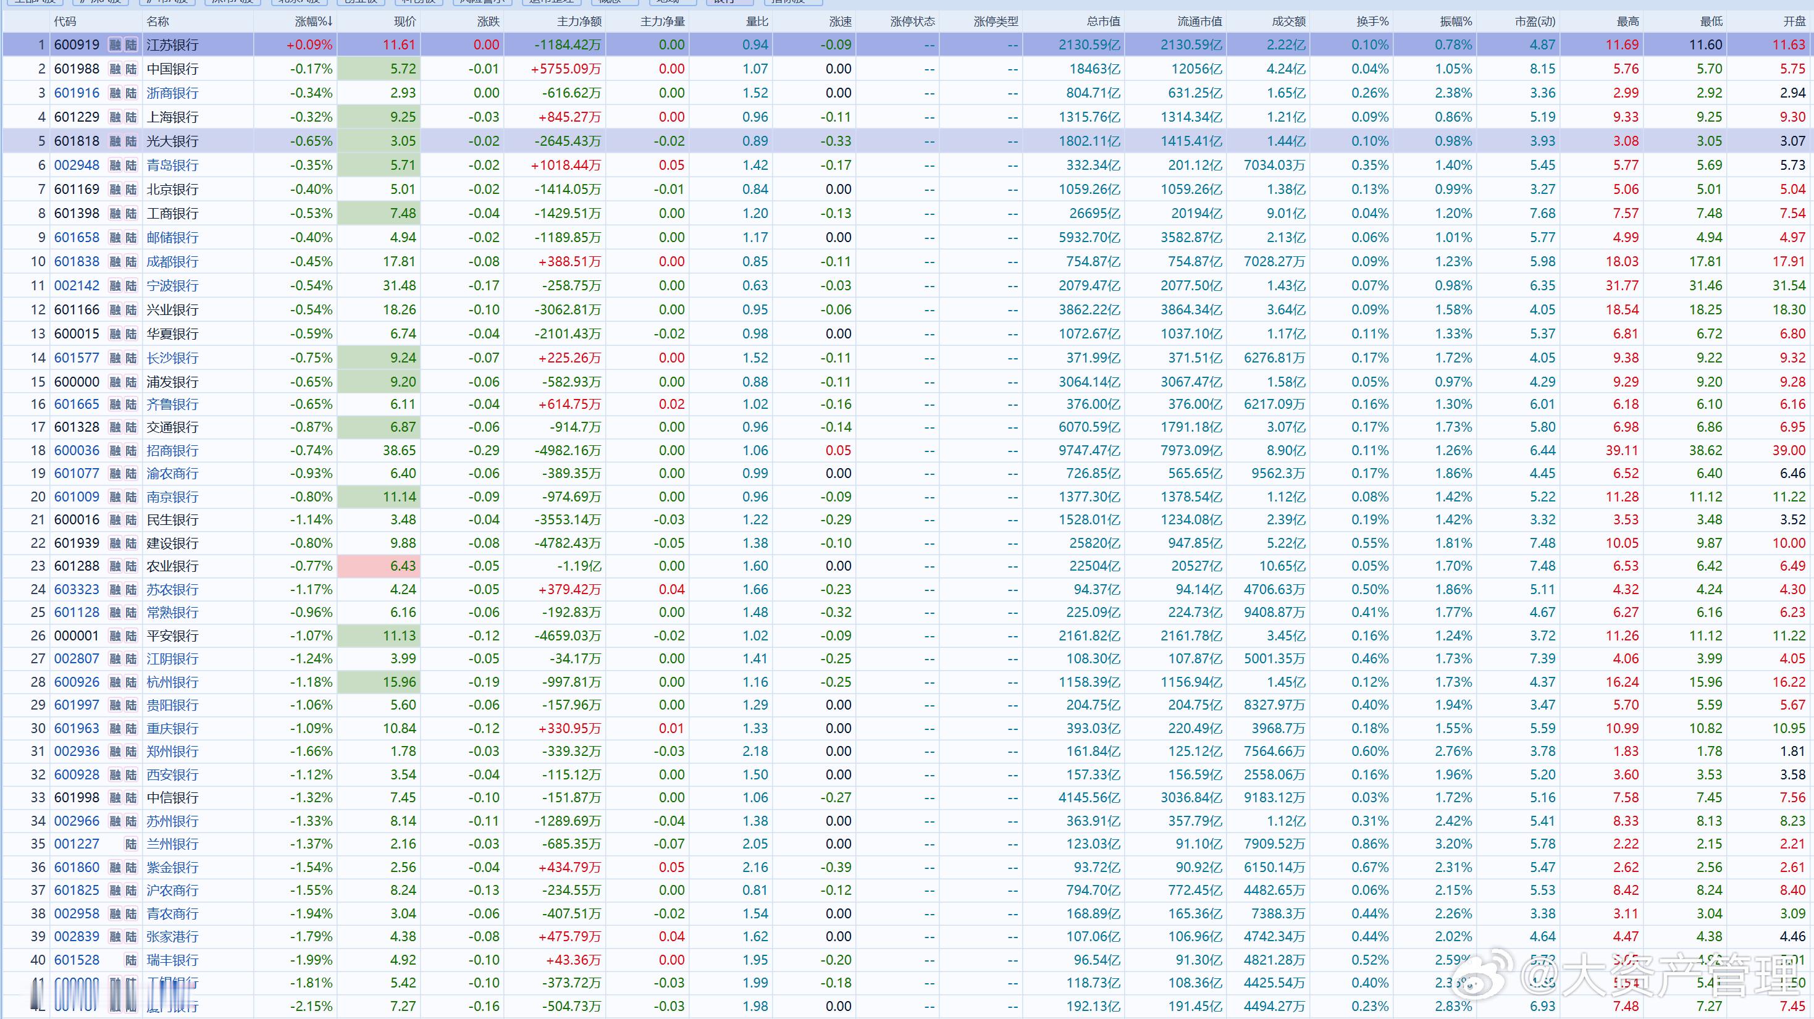Sort by the 开盘 column header
The height and width of the screenshot is (1019, 1814).
pyautogui.click(x=1794, y=22)
